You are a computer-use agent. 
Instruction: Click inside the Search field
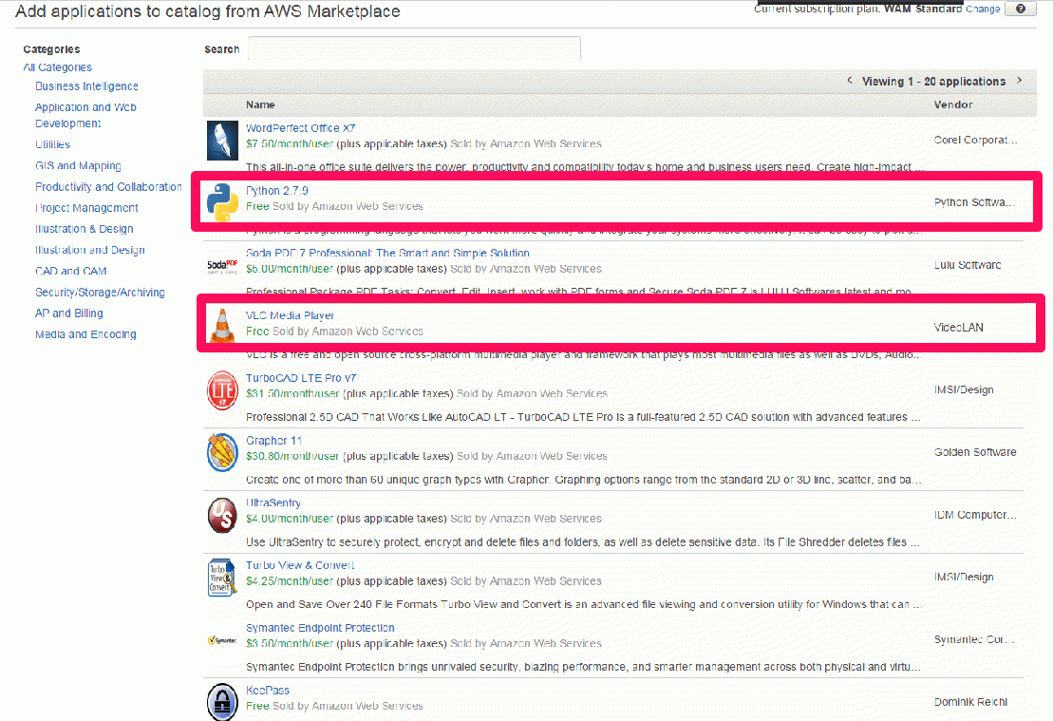click(414, 48)
